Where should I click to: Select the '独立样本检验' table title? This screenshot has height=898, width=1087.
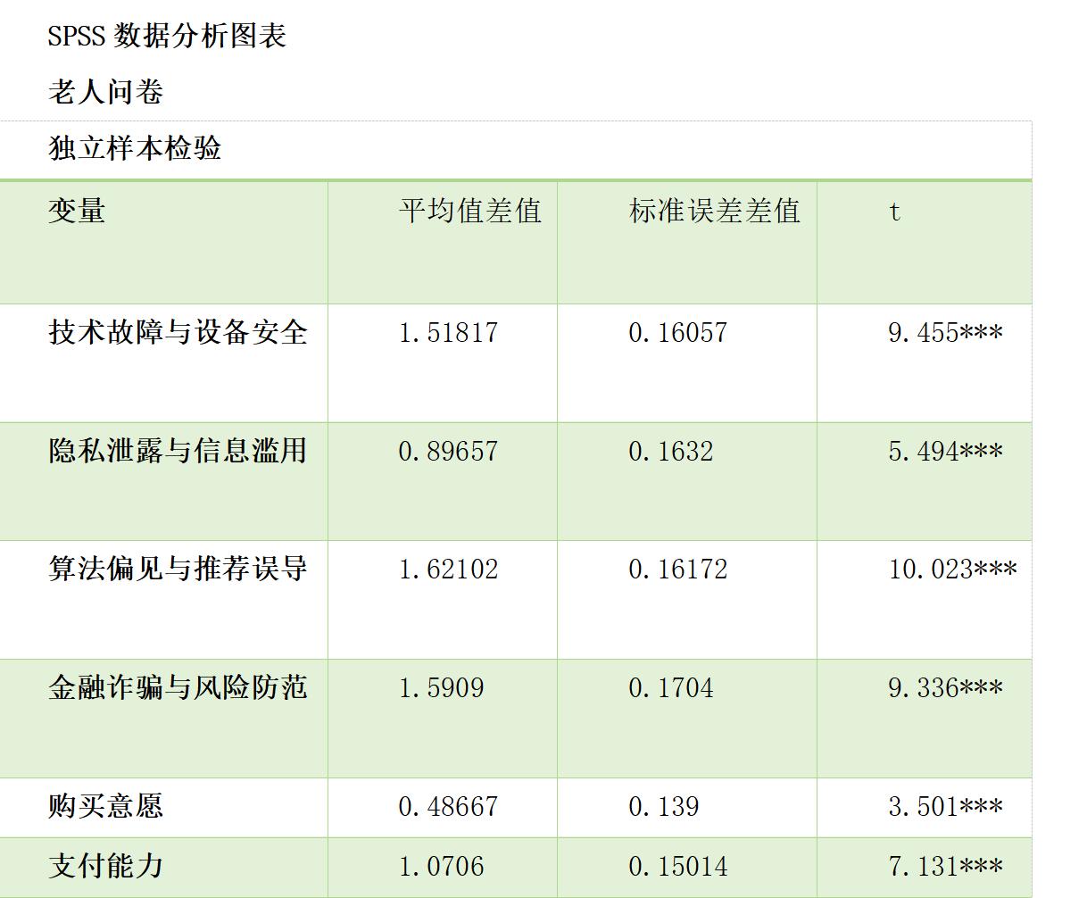[135, 148]
